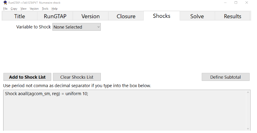
Task: Switch to the Solve tab
Action: click(x=197, y=16)
